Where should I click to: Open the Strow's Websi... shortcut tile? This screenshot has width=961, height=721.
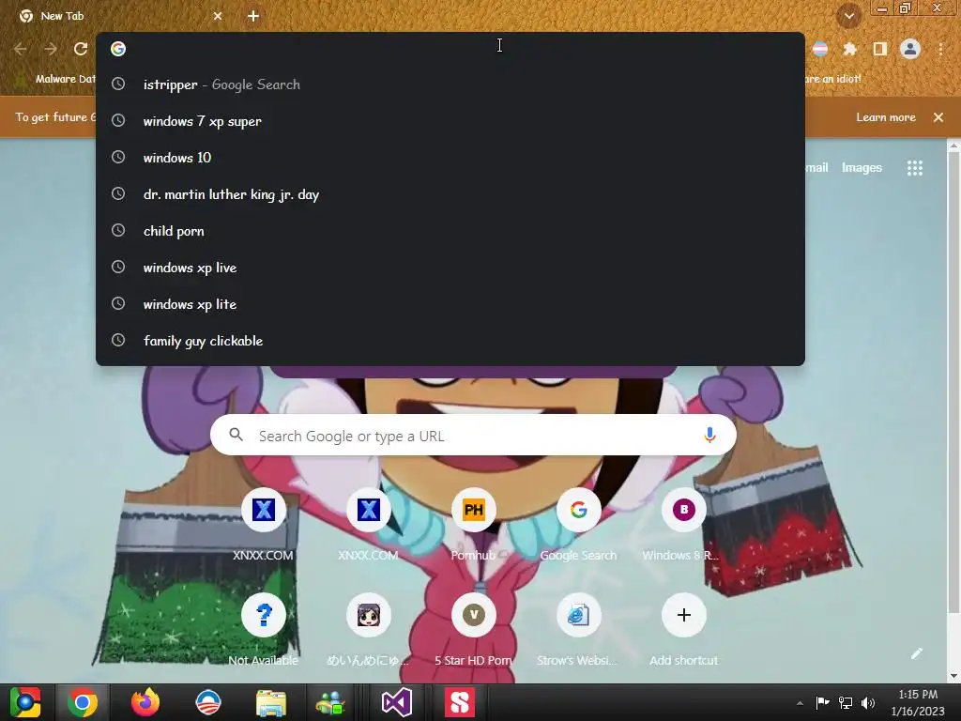[578, 629]
